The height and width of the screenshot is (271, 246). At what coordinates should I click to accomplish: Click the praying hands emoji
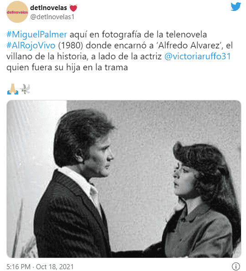point(13,89)
